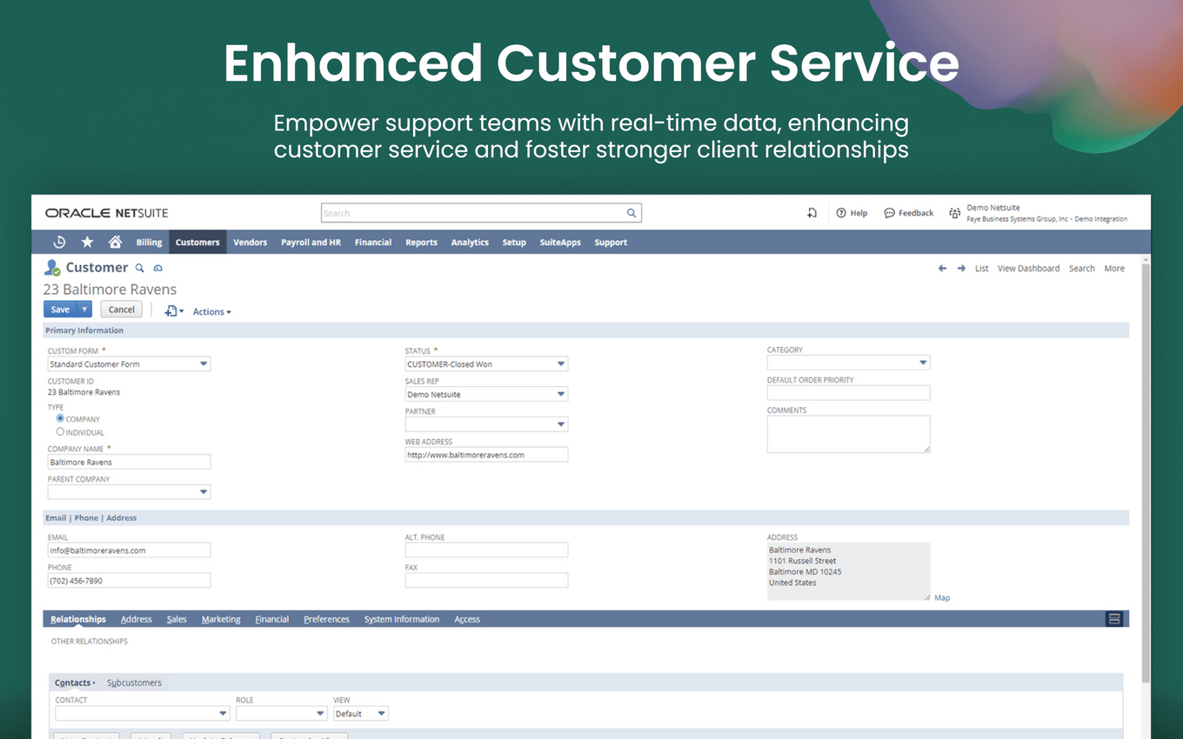Go to previous record with left arrow
This screenshot has height=739, width=1183.
(x=942, y=269)
